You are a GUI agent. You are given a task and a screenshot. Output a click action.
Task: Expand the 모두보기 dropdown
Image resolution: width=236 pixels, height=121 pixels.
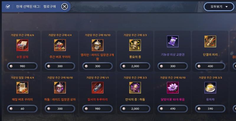(219, 7)
